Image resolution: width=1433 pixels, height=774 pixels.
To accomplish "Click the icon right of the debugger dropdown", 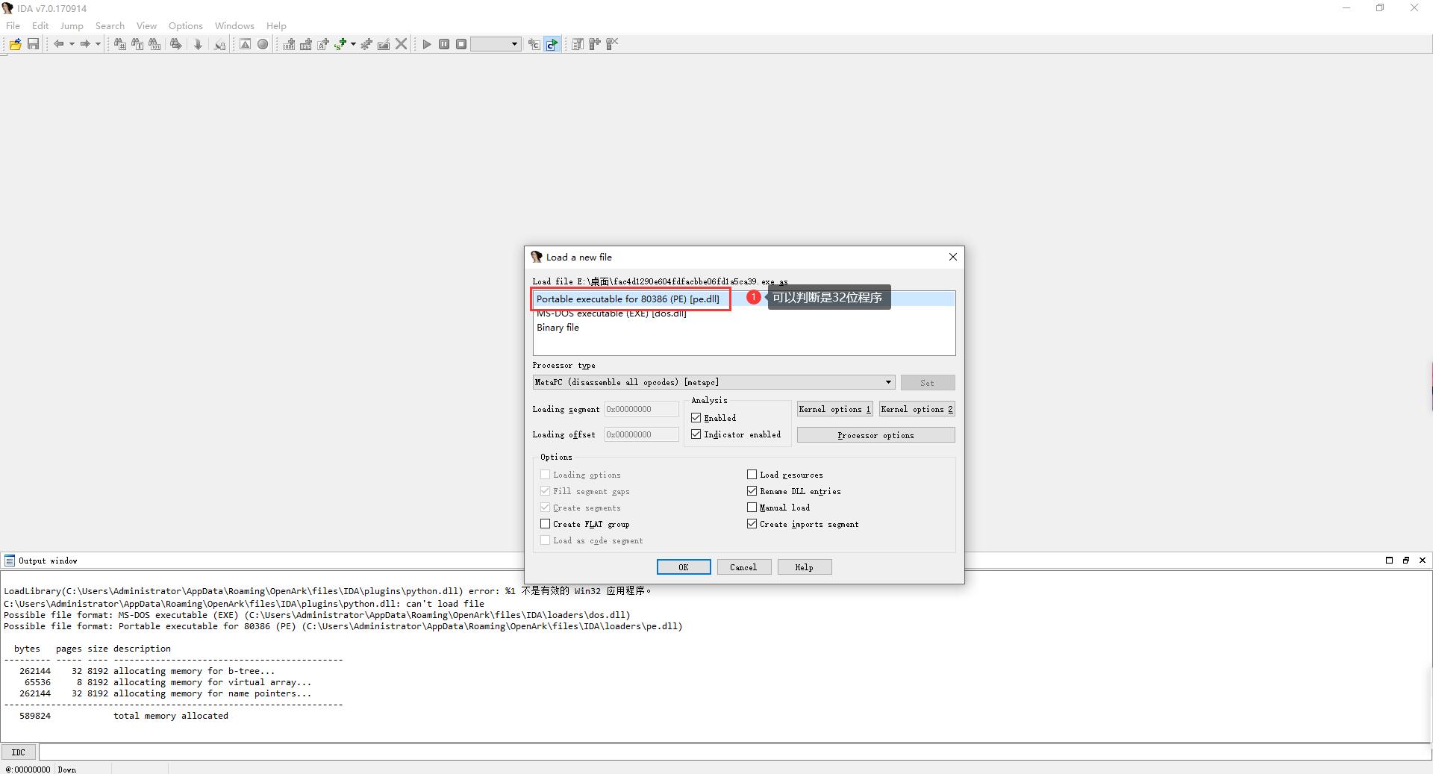I will (534, 44).
